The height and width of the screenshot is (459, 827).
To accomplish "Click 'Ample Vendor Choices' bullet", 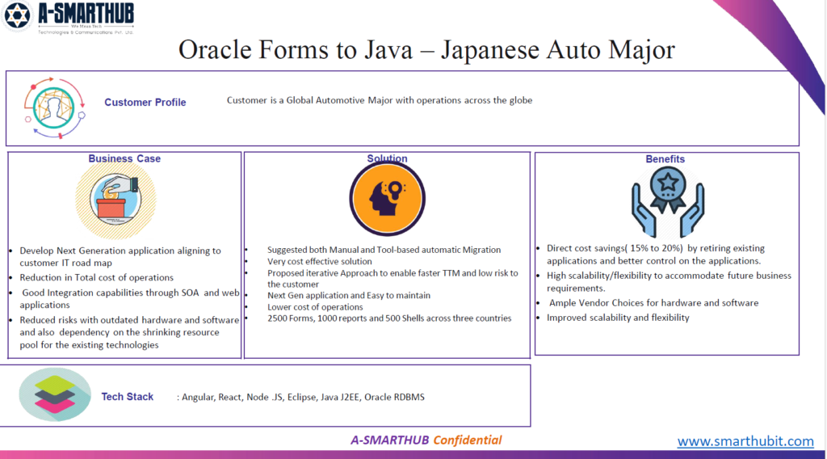I will point(653,303).
